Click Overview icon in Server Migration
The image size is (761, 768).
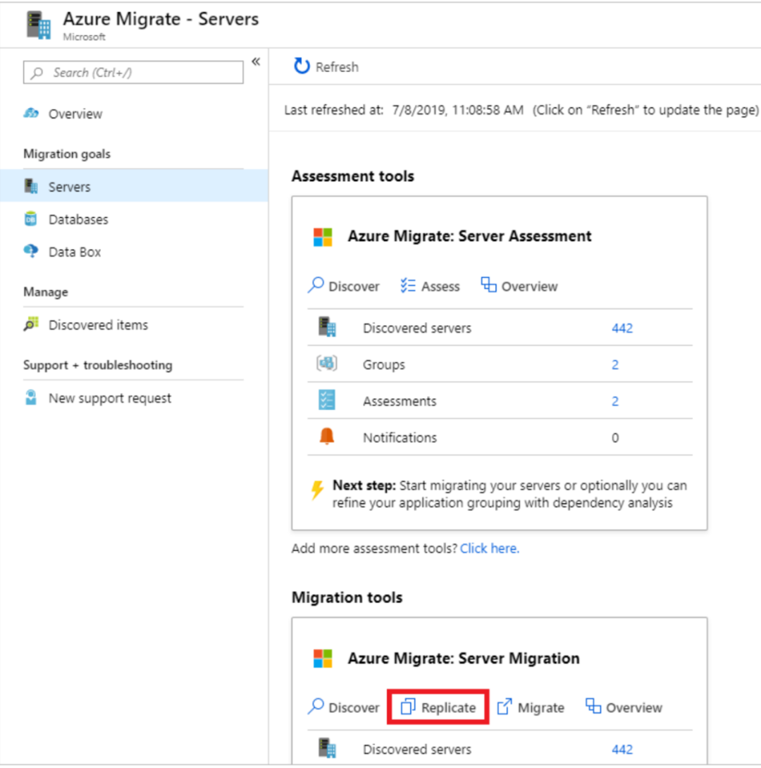(593, 706)
